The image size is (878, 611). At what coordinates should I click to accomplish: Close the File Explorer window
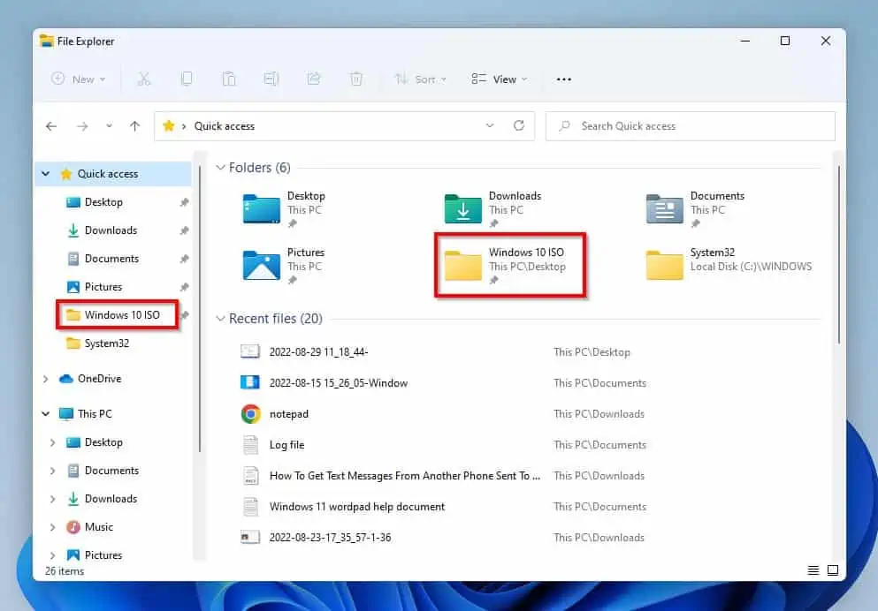tap(825, 41)
